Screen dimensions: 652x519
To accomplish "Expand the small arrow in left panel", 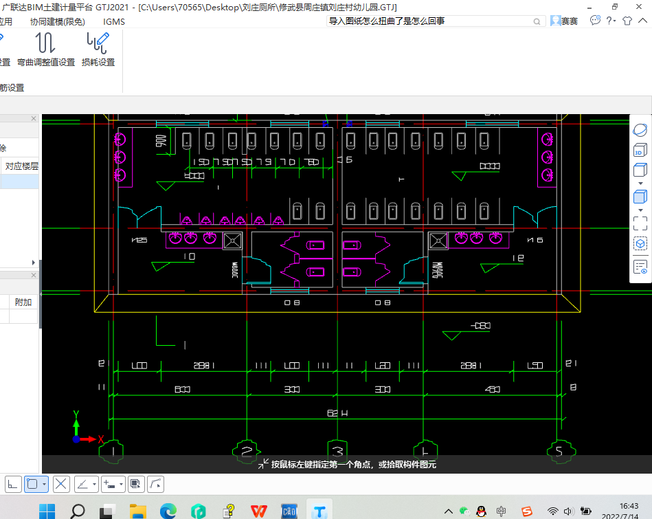I will 33,263.
